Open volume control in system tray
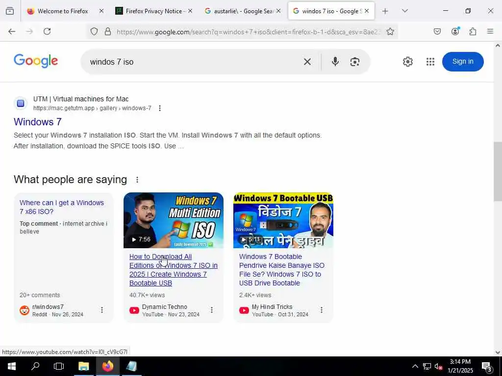The height and width of the screenshot is (376, 502). coord(439,366)
